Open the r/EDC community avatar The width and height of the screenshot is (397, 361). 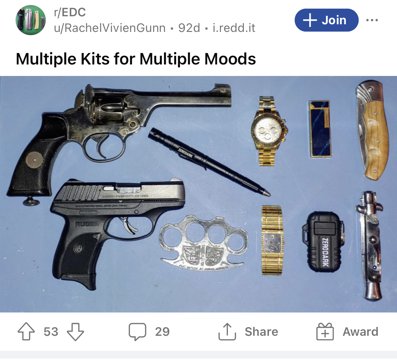pyautogui.click(x=31, y=20)
